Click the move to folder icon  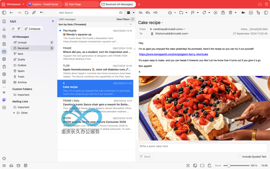tap(181, 13)
